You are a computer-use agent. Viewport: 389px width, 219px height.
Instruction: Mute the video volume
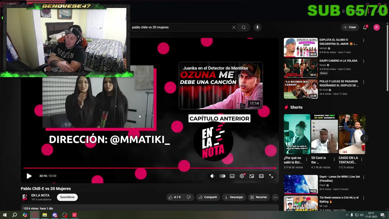click(212, 176)
